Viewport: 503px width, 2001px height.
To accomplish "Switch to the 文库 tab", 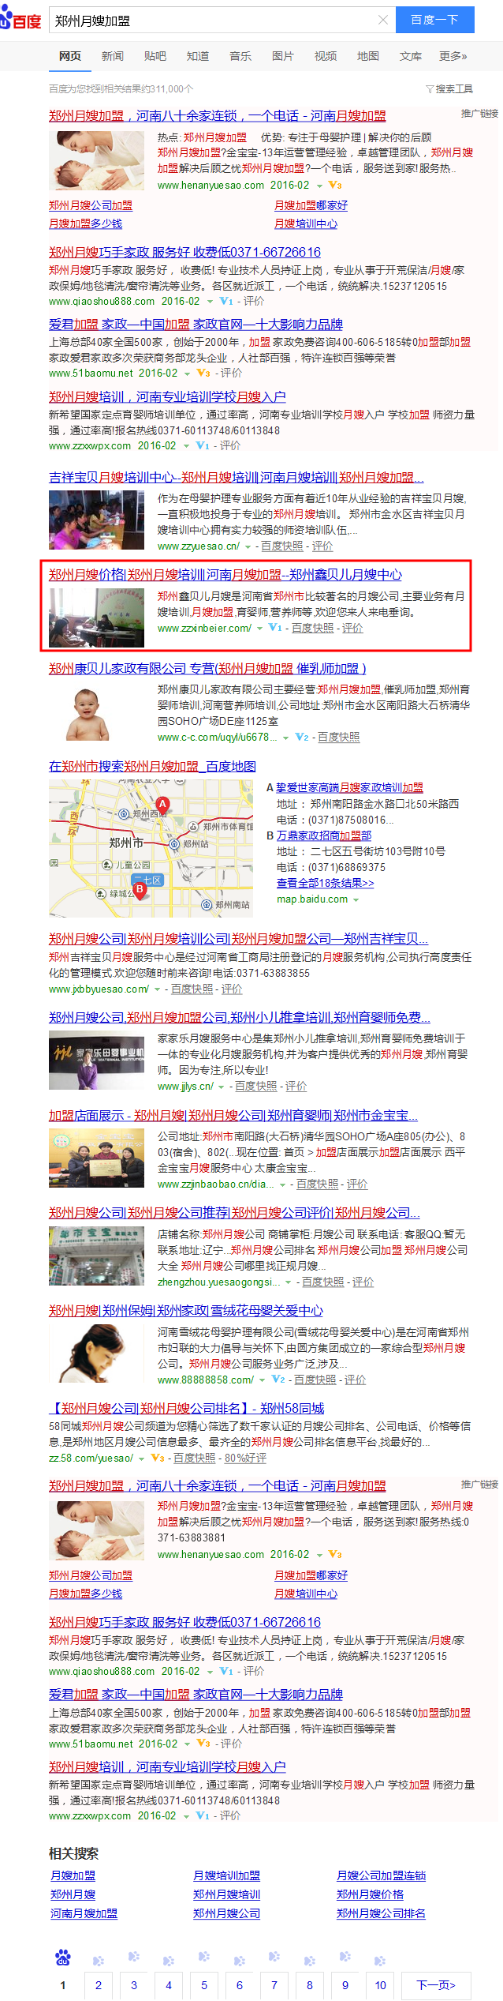I will [x=411, y=56].
